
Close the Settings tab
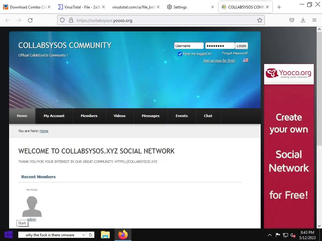coord(213,7)
